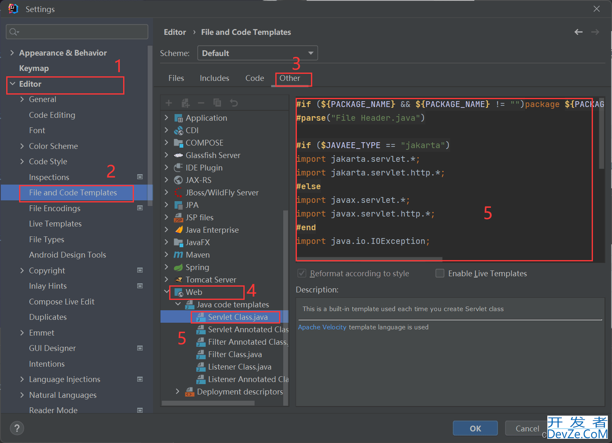612x443 pixels.
Task: Open the Font settings page
Action: click(37, 131)
